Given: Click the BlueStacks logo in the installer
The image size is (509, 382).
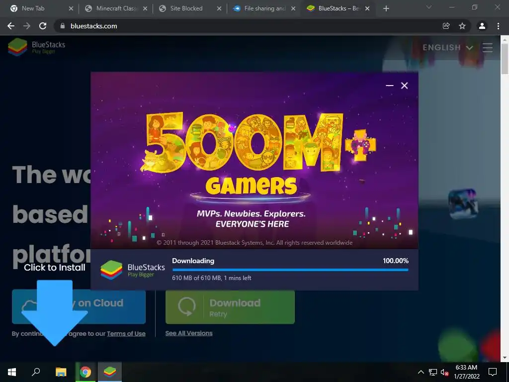Looking at the screenshot, I should [132, 270].
